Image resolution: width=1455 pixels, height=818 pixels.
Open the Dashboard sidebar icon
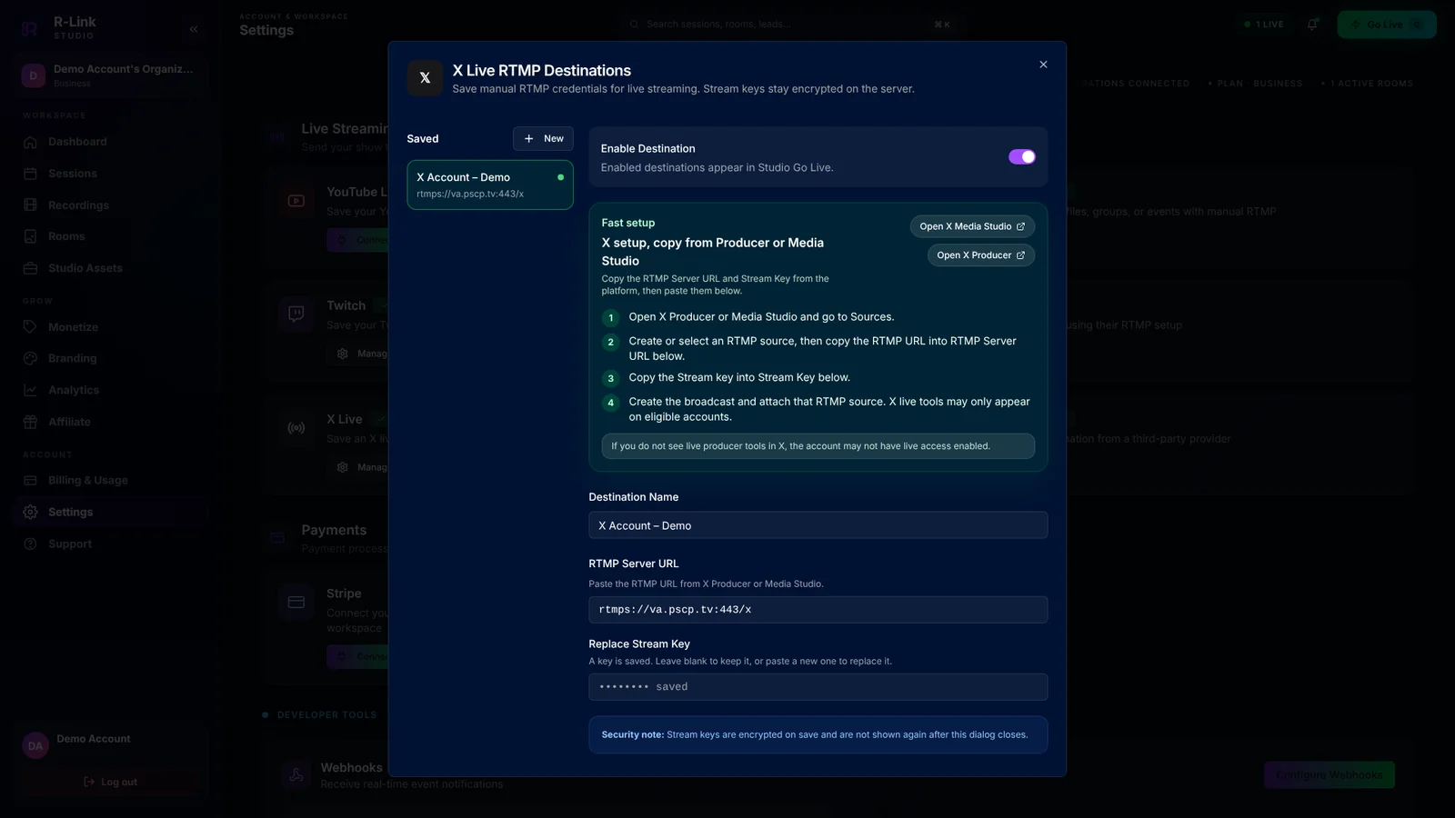pyautogui.click(x=30, y=142)
